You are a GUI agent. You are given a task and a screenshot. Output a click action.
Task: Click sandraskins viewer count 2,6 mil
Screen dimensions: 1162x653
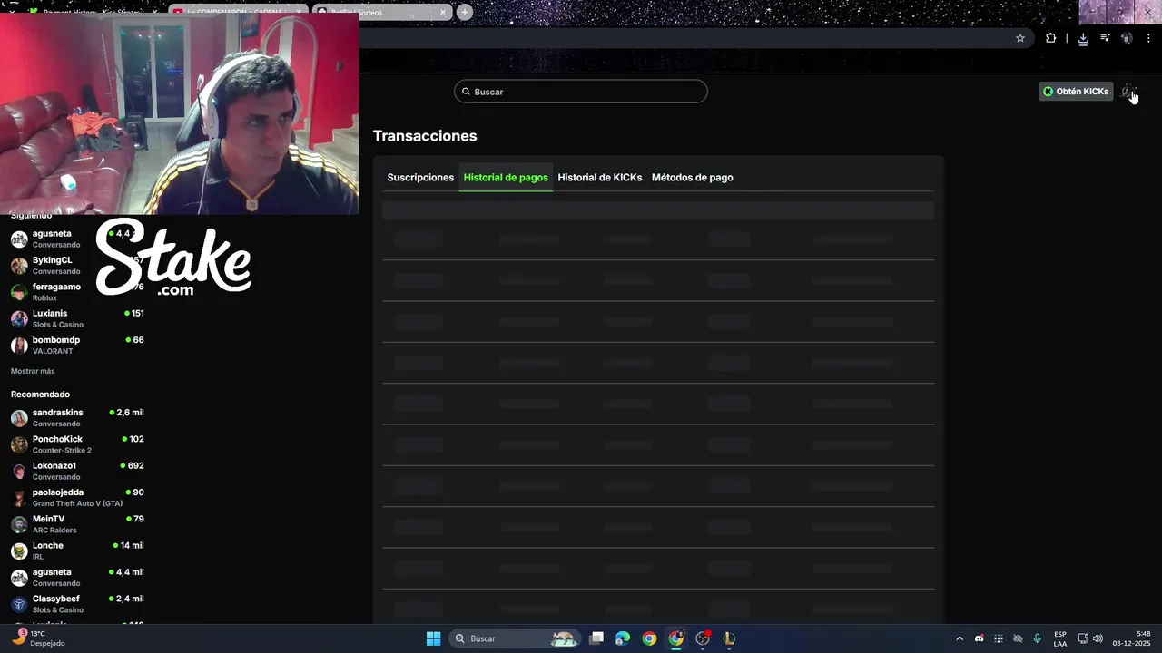click(130, 413)
